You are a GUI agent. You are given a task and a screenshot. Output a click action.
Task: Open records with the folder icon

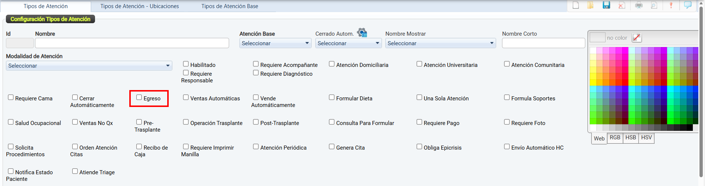(x=590, y=5)
